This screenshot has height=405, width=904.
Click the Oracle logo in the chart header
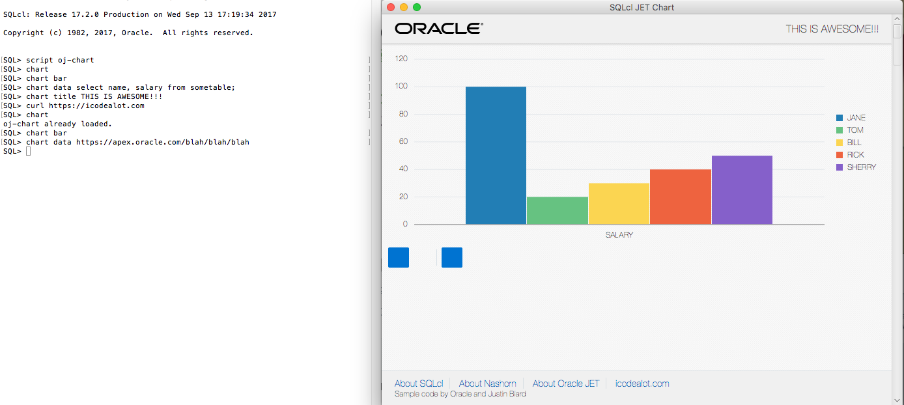(437, 27)
